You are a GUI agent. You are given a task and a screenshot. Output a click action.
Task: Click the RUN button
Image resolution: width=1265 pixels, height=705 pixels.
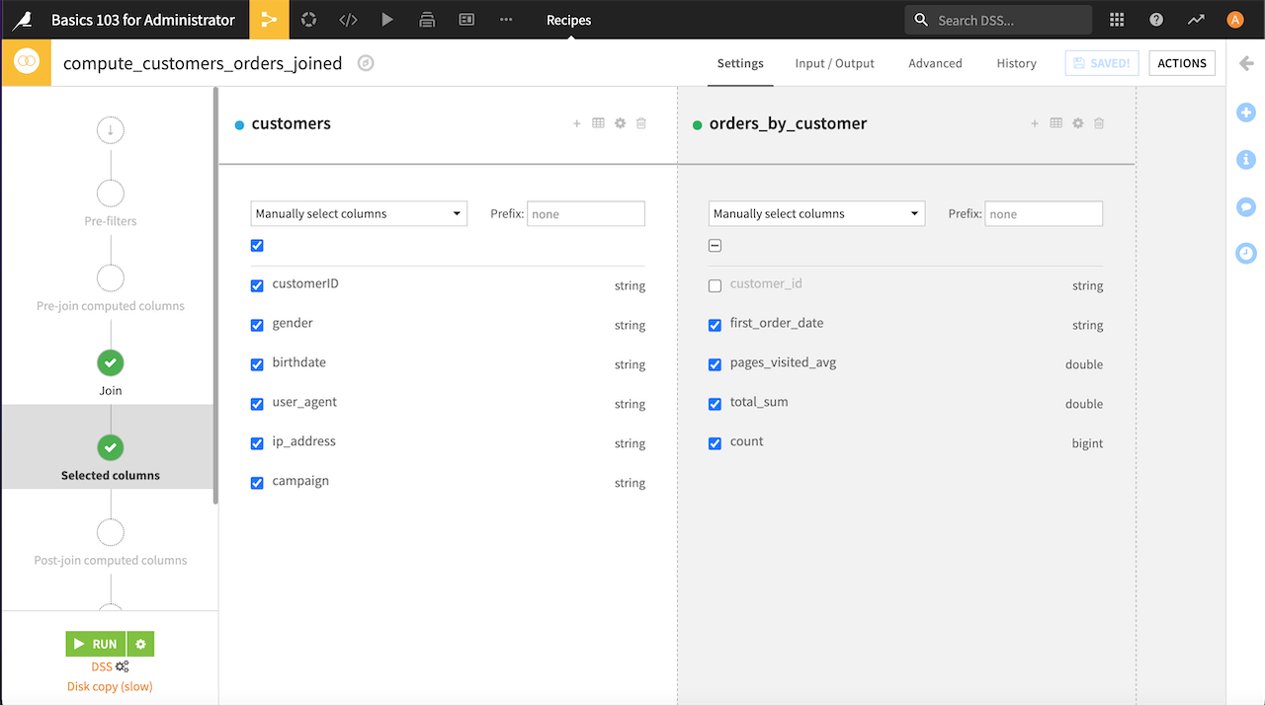point(96,643)
